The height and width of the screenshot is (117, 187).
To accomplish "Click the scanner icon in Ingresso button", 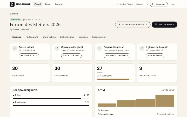I will [153, 4].
